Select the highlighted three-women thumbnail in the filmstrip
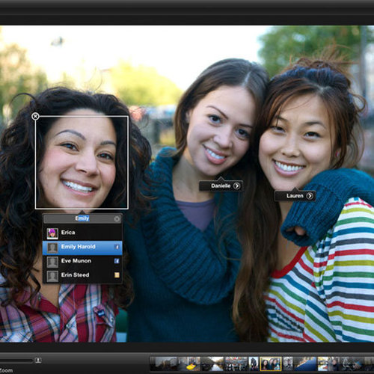The height and width of the screenshot is (374, 374). 271,364
